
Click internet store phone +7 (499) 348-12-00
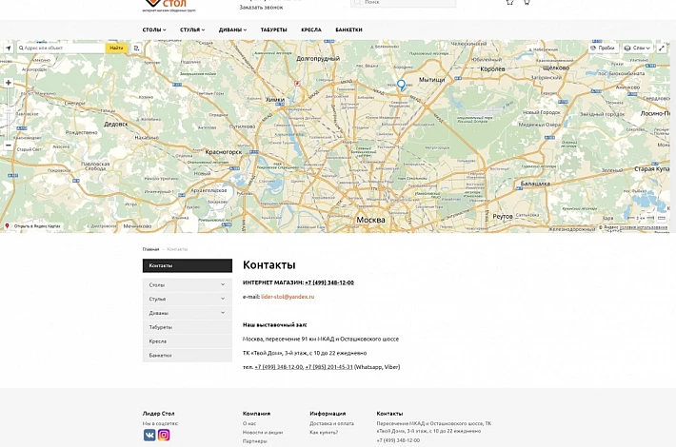(329, 282)
